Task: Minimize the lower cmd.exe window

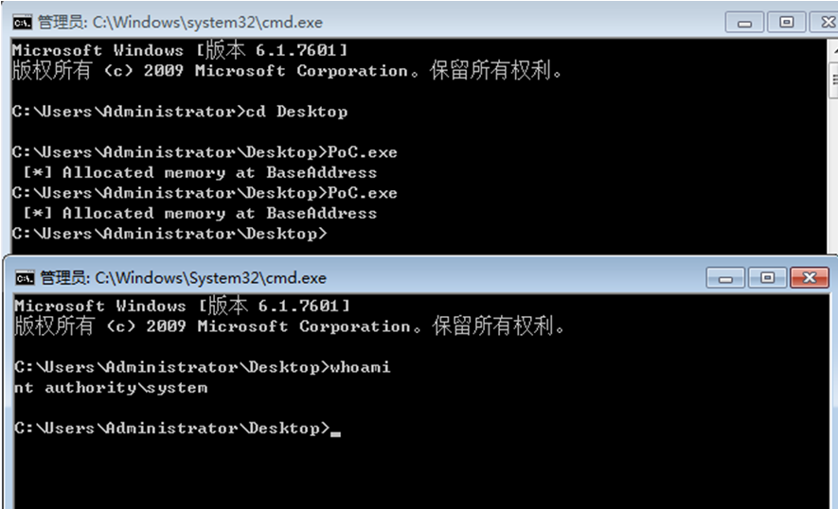Action: [726, 278]
